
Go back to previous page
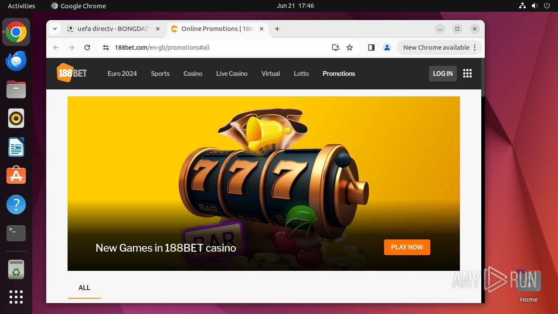pyautogui.click(x=56, y=48)
